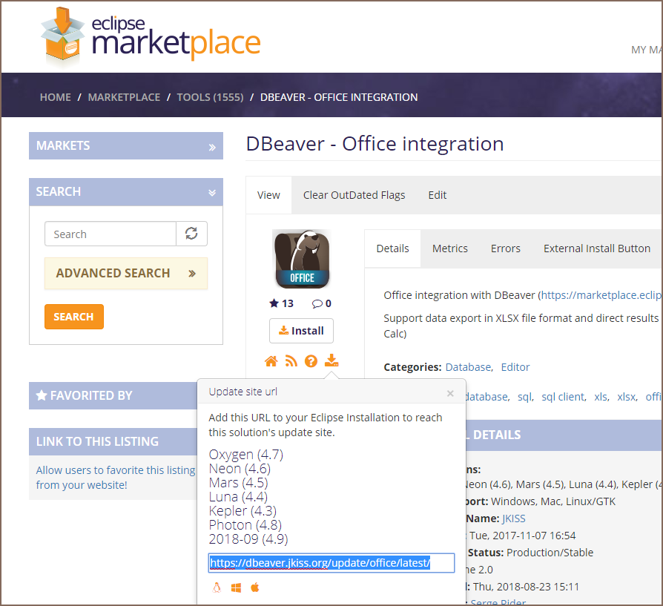
Task: Click the search refresh icon button
Action: (191, 234)
